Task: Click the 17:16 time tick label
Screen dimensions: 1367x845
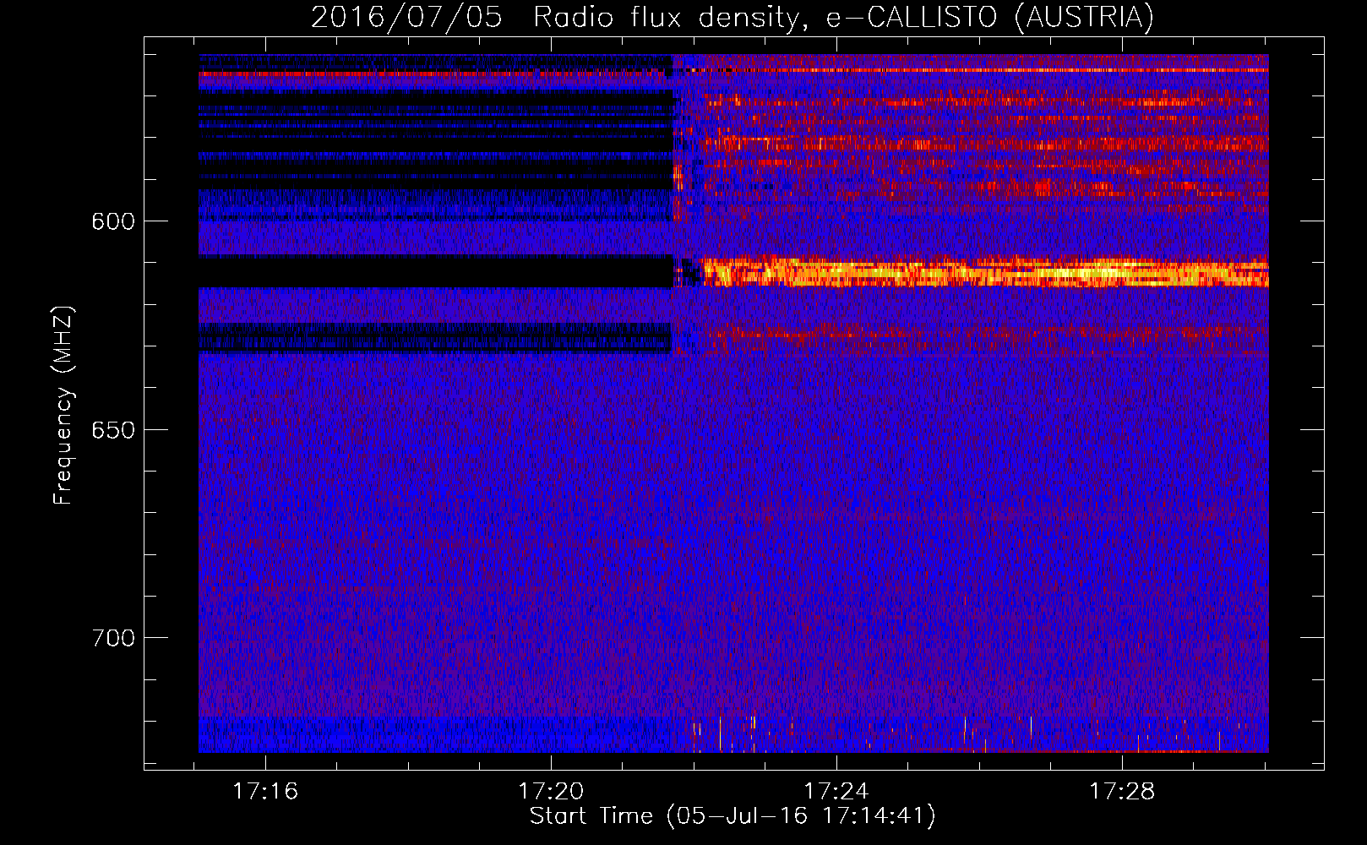Action: (x=265, y=792)
